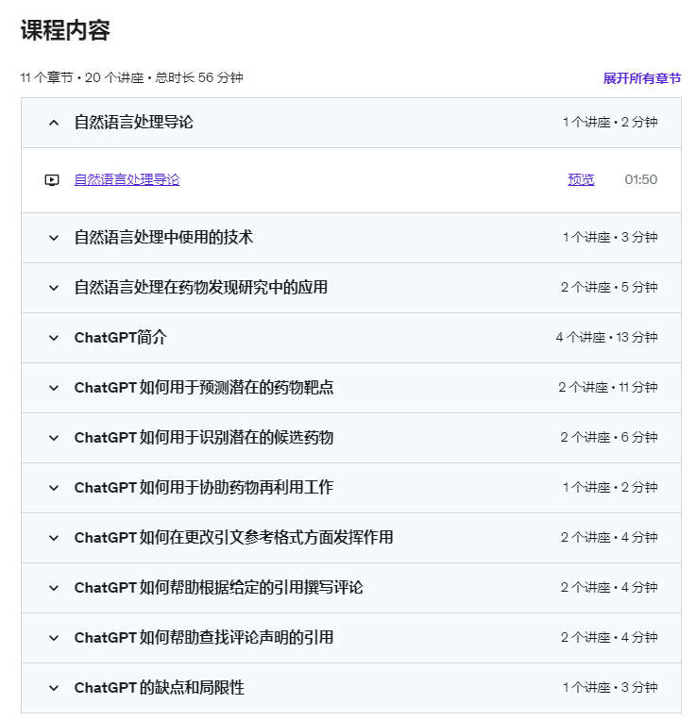This screenshot has height=721, width=696.
Task: Expand ChatGPT 如何帮助根据给定的引用撰写评论 chevron
Action: point(54,588)
